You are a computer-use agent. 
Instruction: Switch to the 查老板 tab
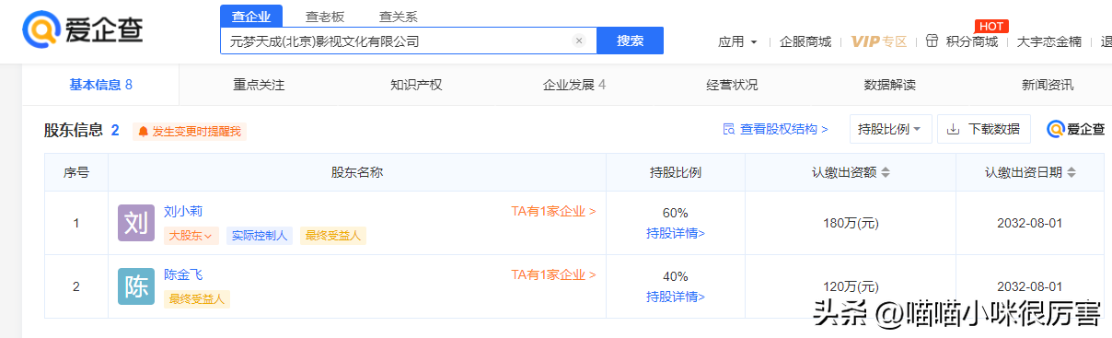click(325, 16)
